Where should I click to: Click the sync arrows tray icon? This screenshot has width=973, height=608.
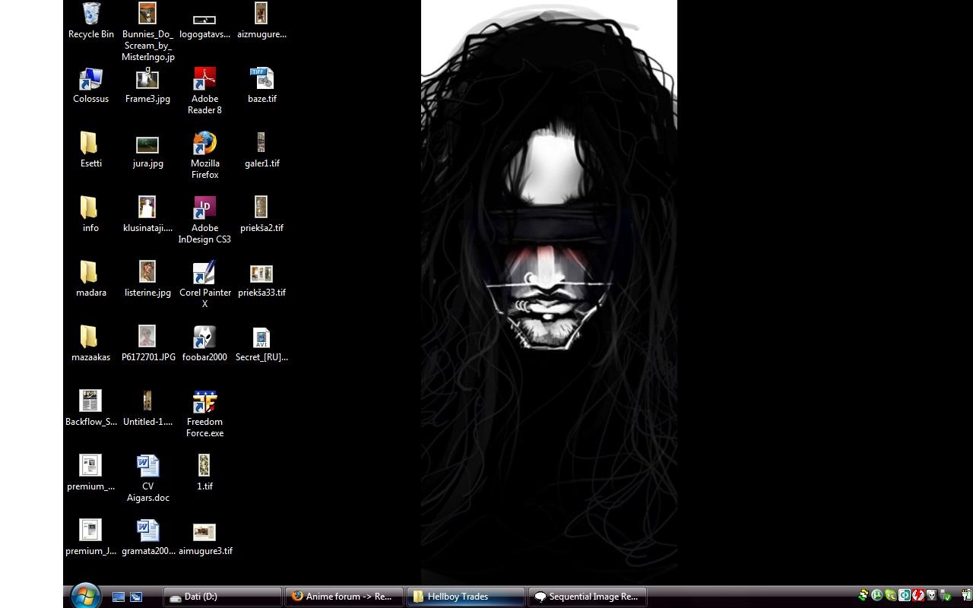click(864, 596)
